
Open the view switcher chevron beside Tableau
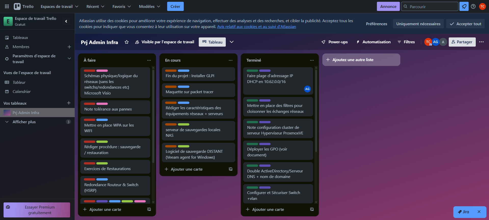[x=232, y=42]
